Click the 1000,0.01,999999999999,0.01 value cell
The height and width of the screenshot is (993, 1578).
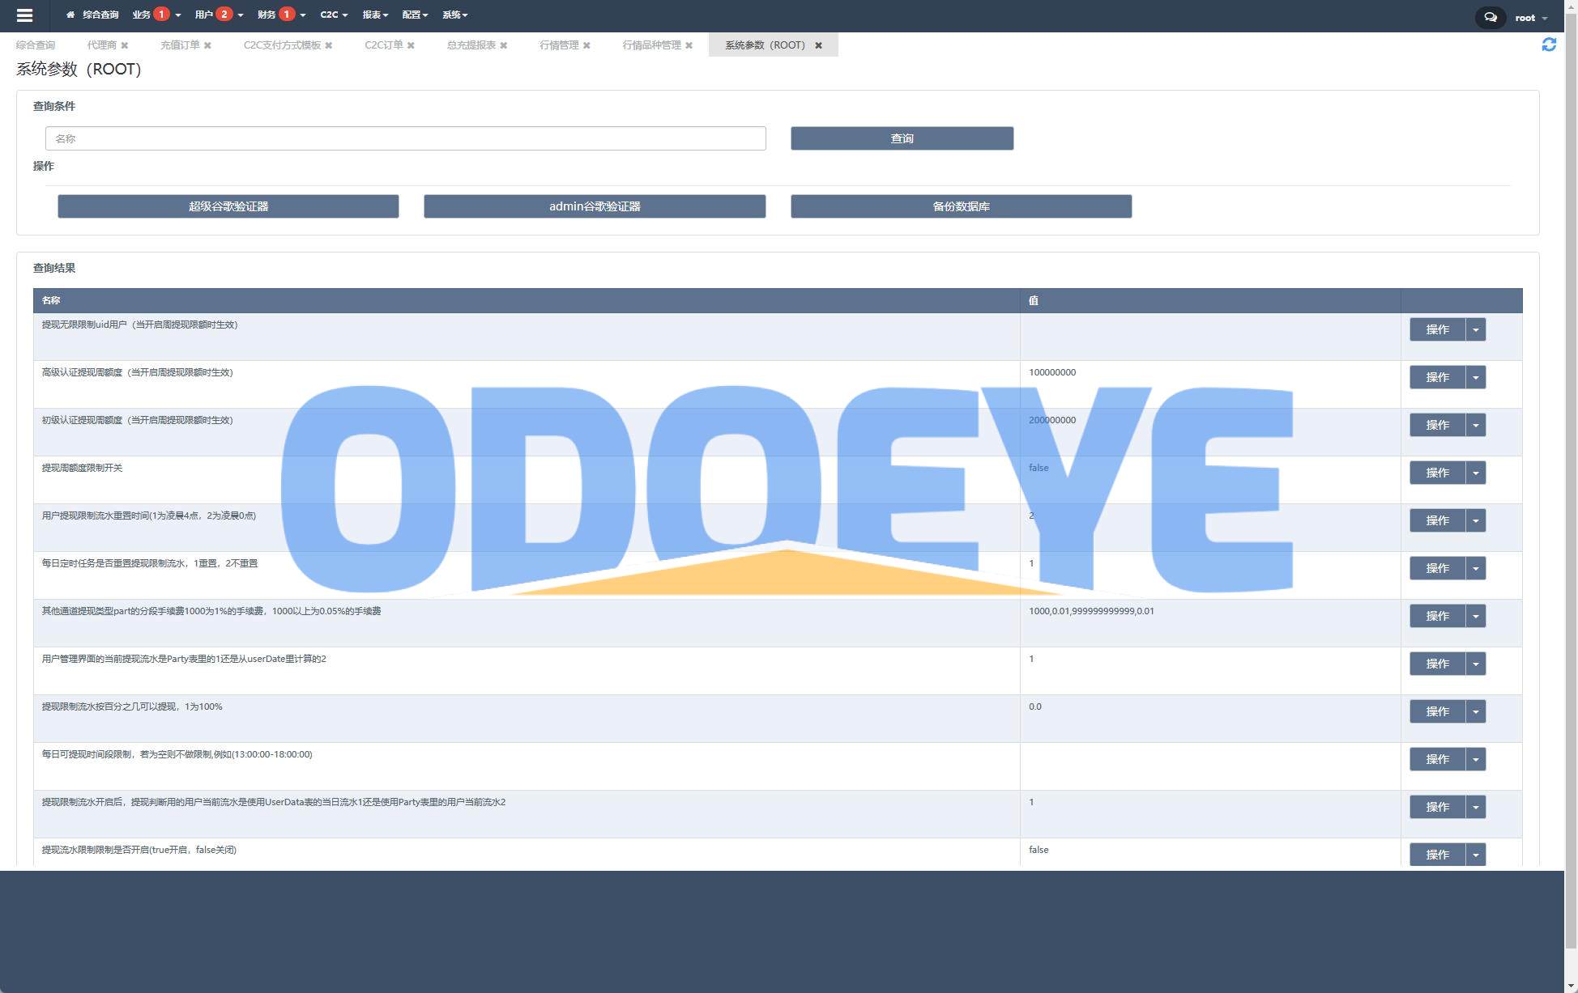coord(1210,622)
